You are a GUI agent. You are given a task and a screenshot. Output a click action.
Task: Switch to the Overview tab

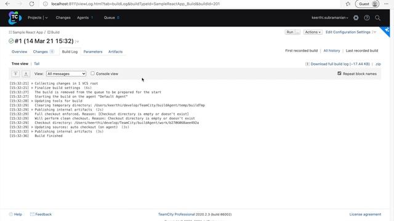click(19, 52)
